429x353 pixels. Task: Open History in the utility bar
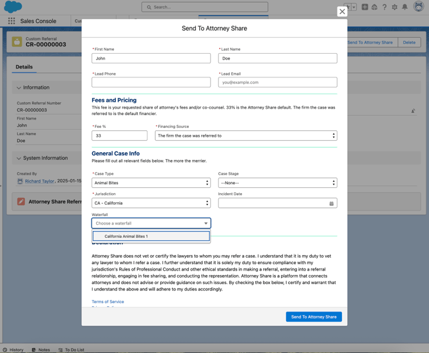point(13,350)
